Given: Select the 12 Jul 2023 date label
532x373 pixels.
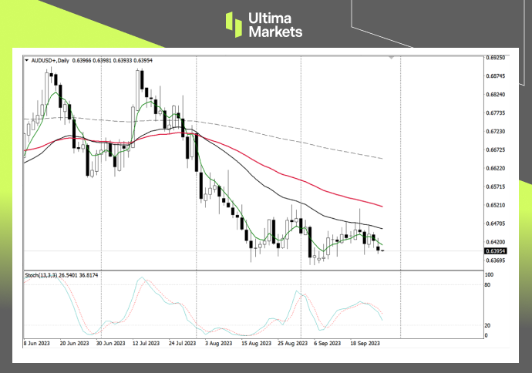Looking at the screenshot, I should pyautogui.click(x=146, y=344).
